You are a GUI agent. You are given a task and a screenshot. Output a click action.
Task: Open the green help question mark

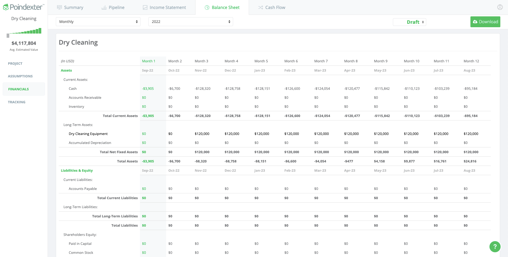click(495, 247)
